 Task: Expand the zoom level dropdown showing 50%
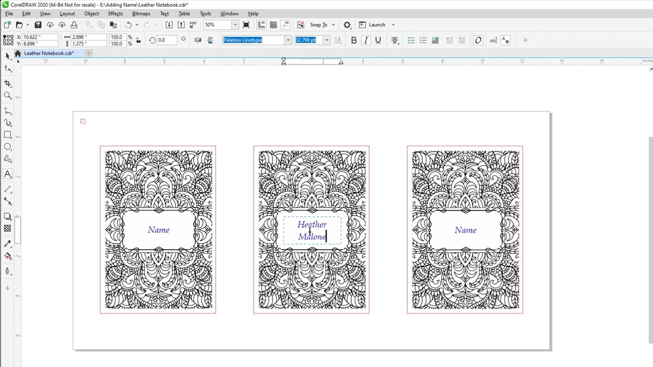[x=235, y=24]
